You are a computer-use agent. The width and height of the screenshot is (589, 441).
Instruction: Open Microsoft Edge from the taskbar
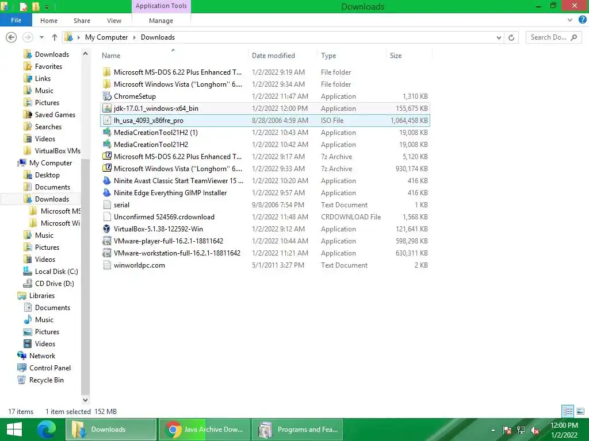(x=46, y=430)
